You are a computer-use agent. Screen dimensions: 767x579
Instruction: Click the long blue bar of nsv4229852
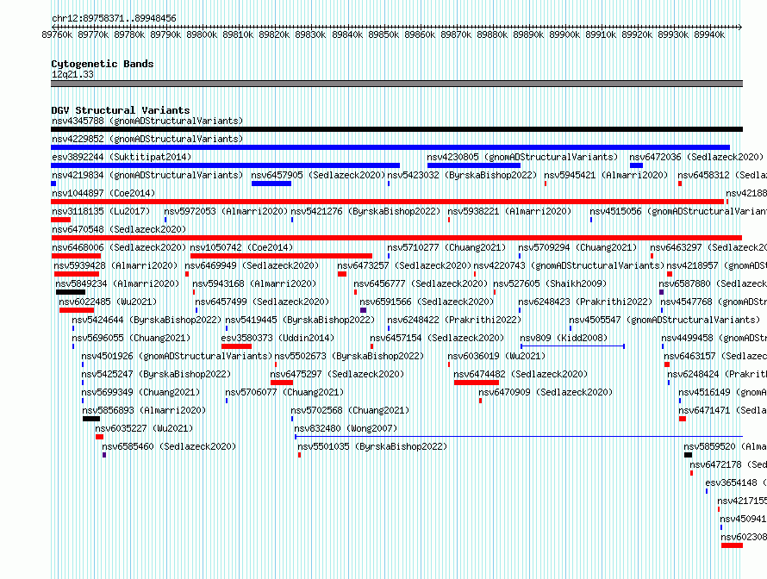click(x=390, y=147)
